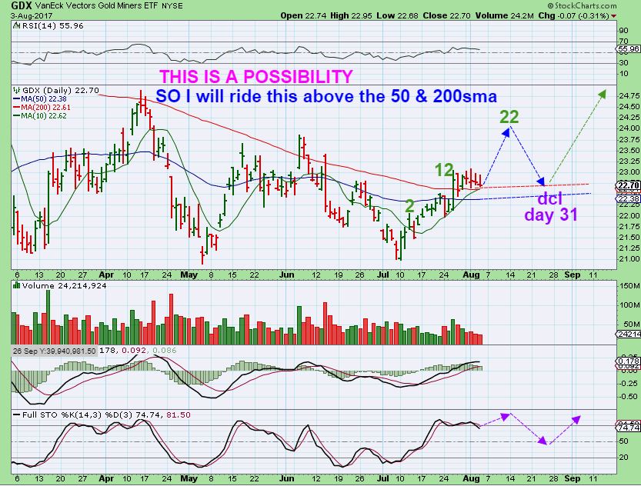Click the MA(200) 22.61 legend entry
Screen dimensions: 641x486
coord(42,108)
